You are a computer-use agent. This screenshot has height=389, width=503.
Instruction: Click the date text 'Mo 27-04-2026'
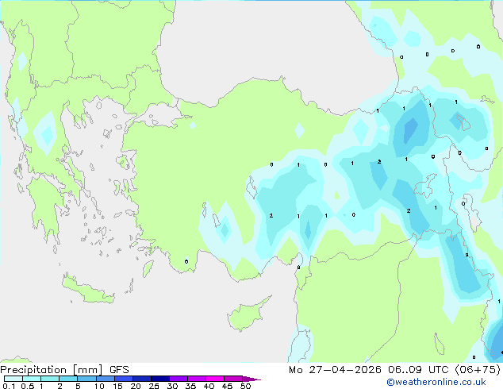[x=335, y=370]
